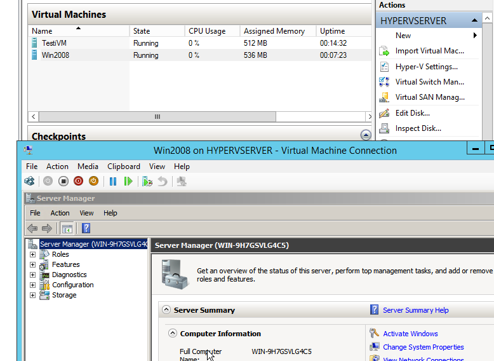
Task: Click the horizontal scrollbar thumb in VM list
Action: coord(157,117)
